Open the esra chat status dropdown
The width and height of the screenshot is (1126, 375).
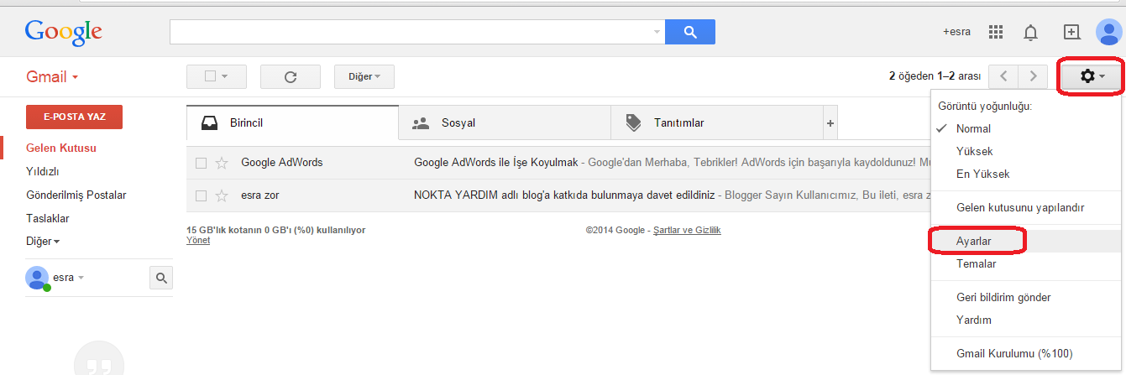(x=82, y=278)
